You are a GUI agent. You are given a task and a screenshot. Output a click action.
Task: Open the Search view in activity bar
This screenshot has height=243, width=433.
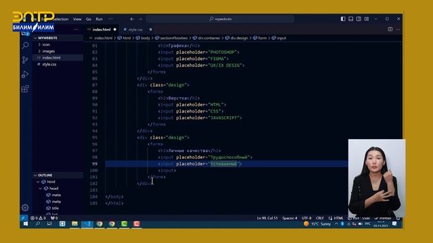[x=25, y=45]
